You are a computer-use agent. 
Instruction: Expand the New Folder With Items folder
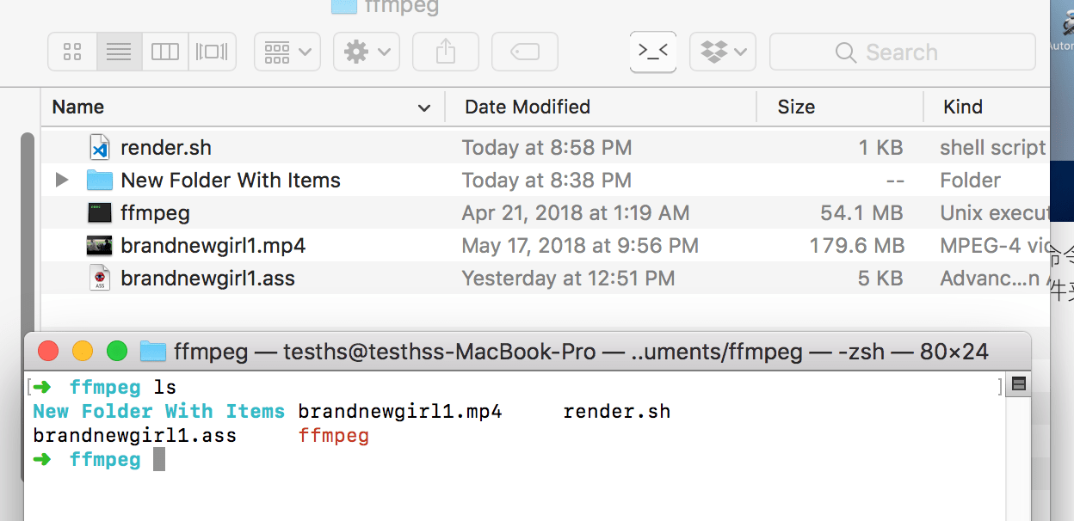[x=61, y=181]
